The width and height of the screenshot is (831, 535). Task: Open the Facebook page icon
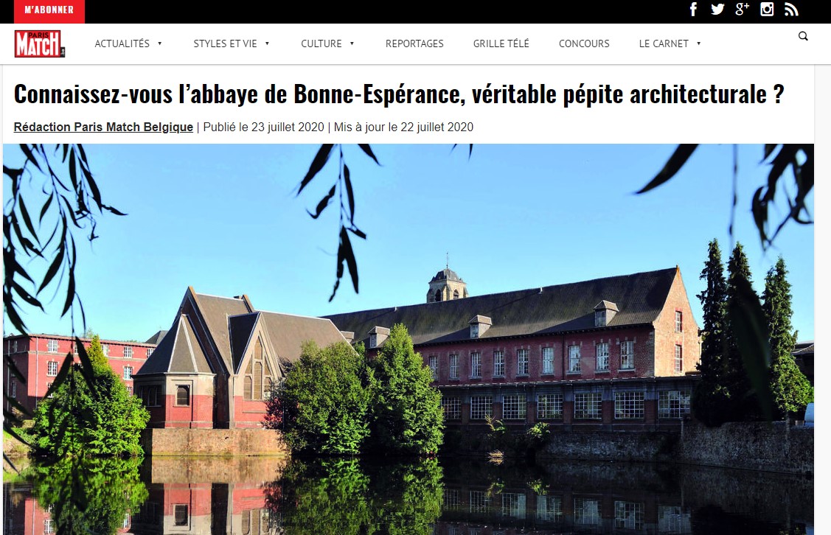click(x=693, y=9)
